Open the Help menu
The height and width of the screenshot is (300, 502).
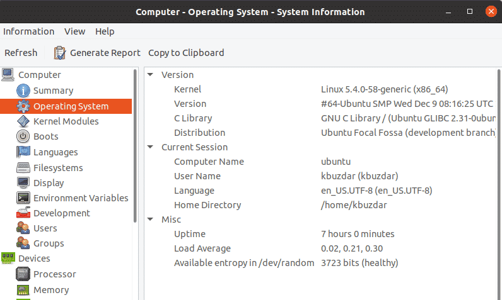click(105, 31)
